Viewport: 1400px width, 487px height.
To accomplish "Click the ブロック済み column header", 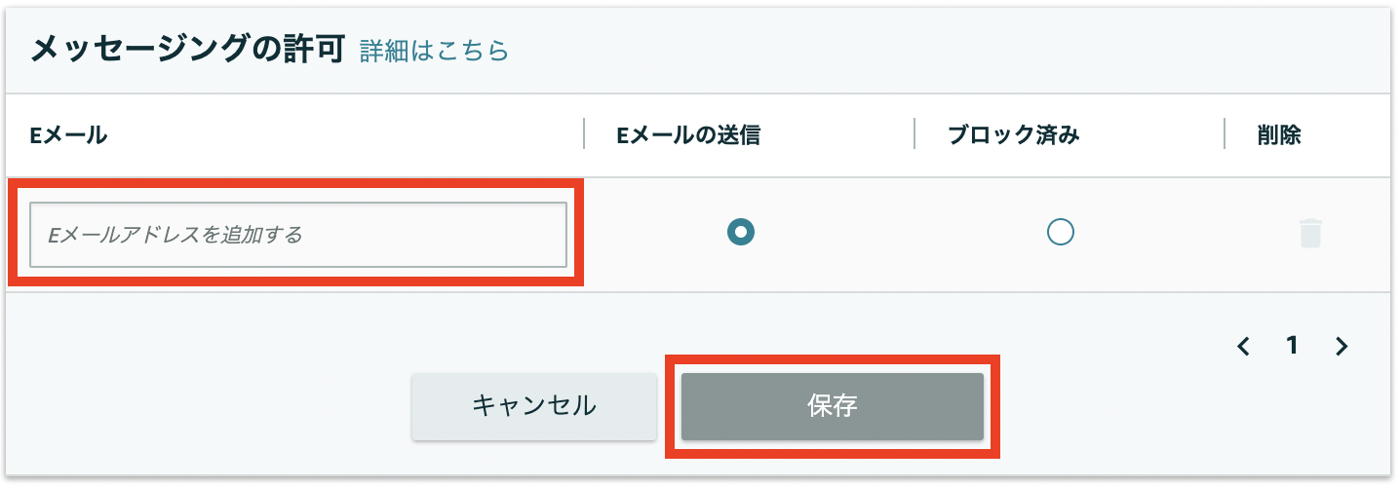I will 1014,135.
